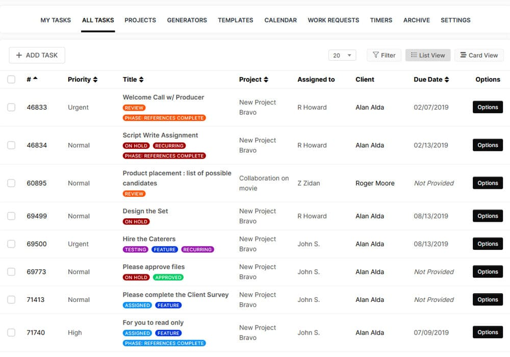Click the sort arrows beside Priority header
The height and width of the screenshot is (357, 510).
[x=95, y=80]
